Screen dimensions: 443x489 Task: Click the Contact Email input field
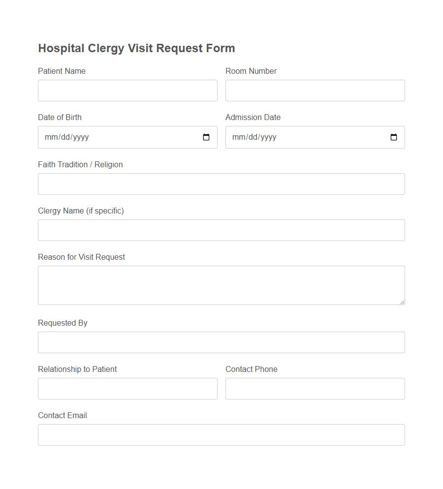[221, 435]
